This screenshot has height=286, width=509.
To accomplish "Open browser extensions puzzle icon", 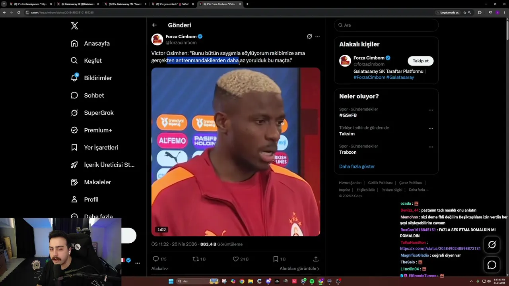I will click(x=480, y=12).
